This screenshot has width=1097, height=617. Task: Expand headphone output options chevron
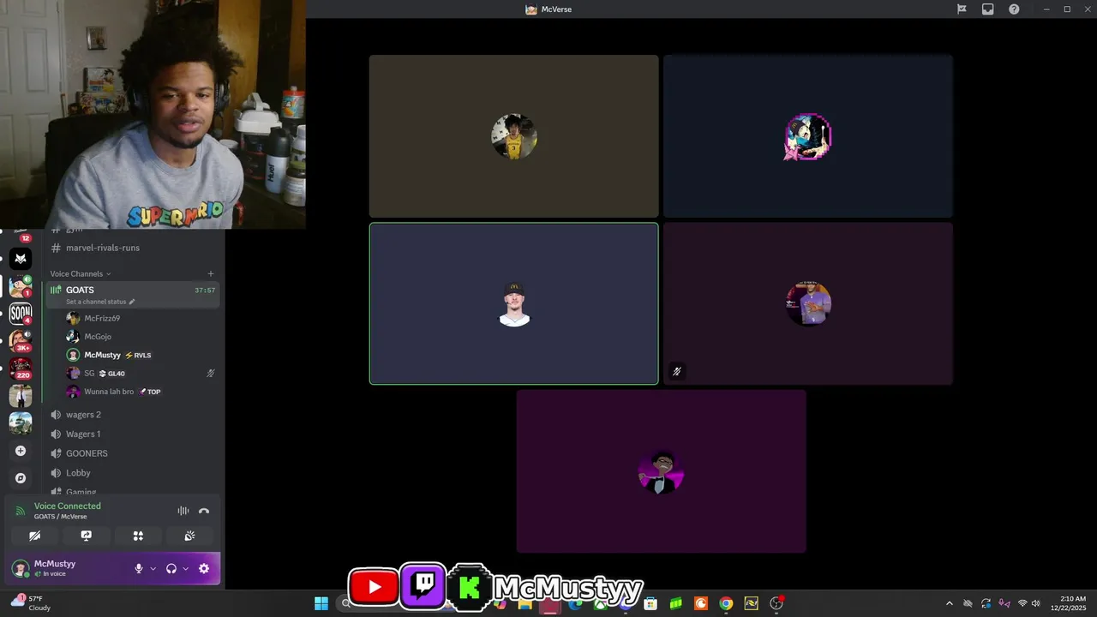tap(185, 568)
